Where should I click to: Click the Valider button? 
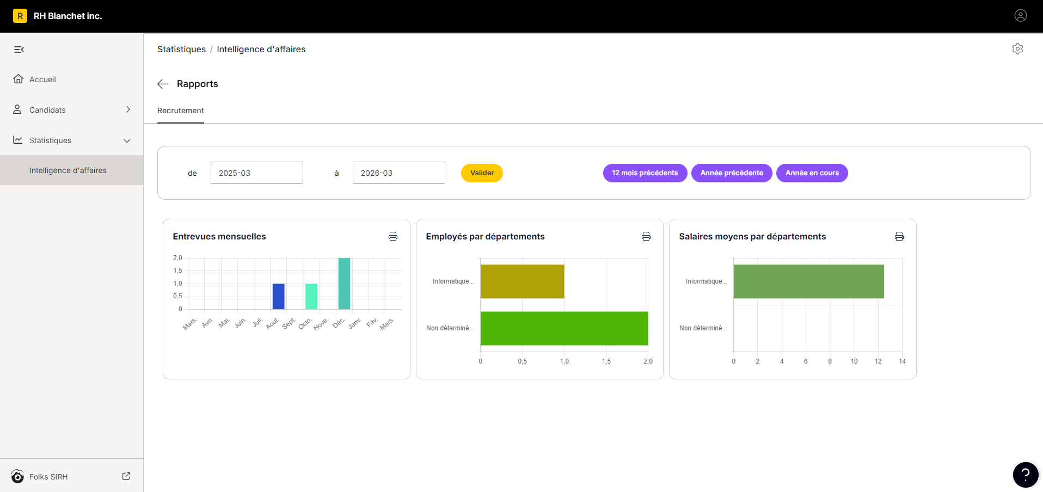[x=482, y=173]
